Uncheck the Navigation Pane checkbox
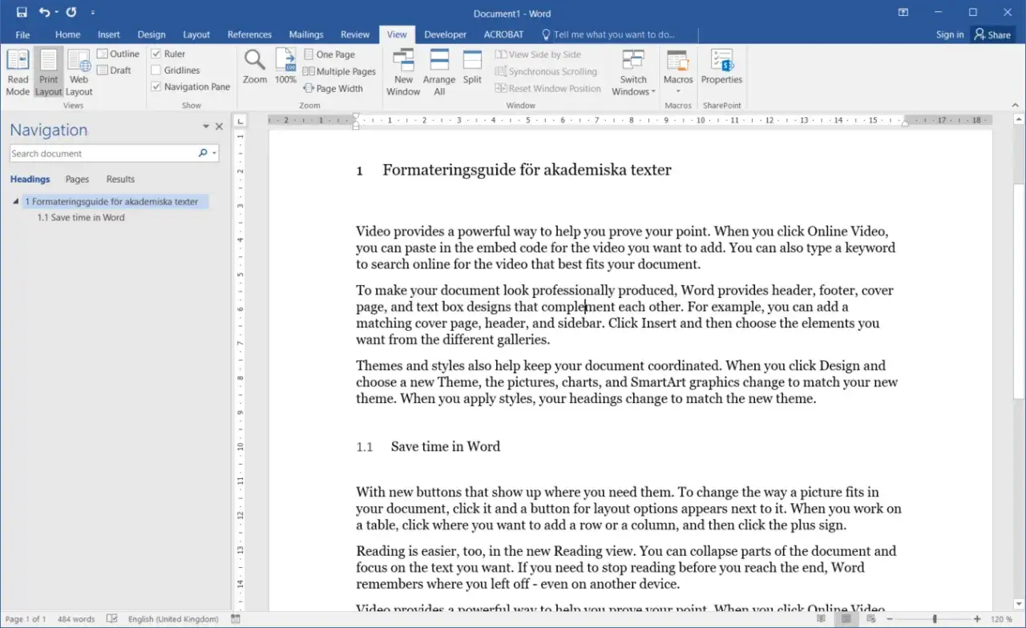The width and height of the screenshot is (1026, 628). click(x=156, y=87)
